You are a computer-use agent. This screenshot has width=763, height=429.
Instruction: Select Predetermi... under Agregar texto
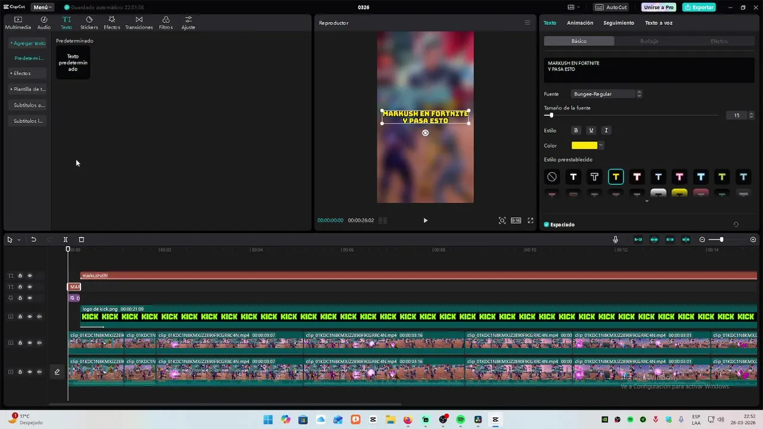tap(29, 58)
